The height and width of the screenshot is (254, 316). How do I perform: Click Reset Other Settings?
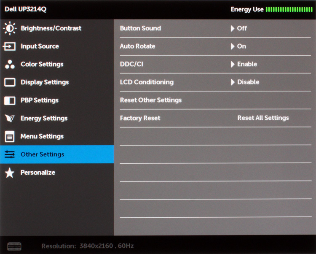point(151,100)
